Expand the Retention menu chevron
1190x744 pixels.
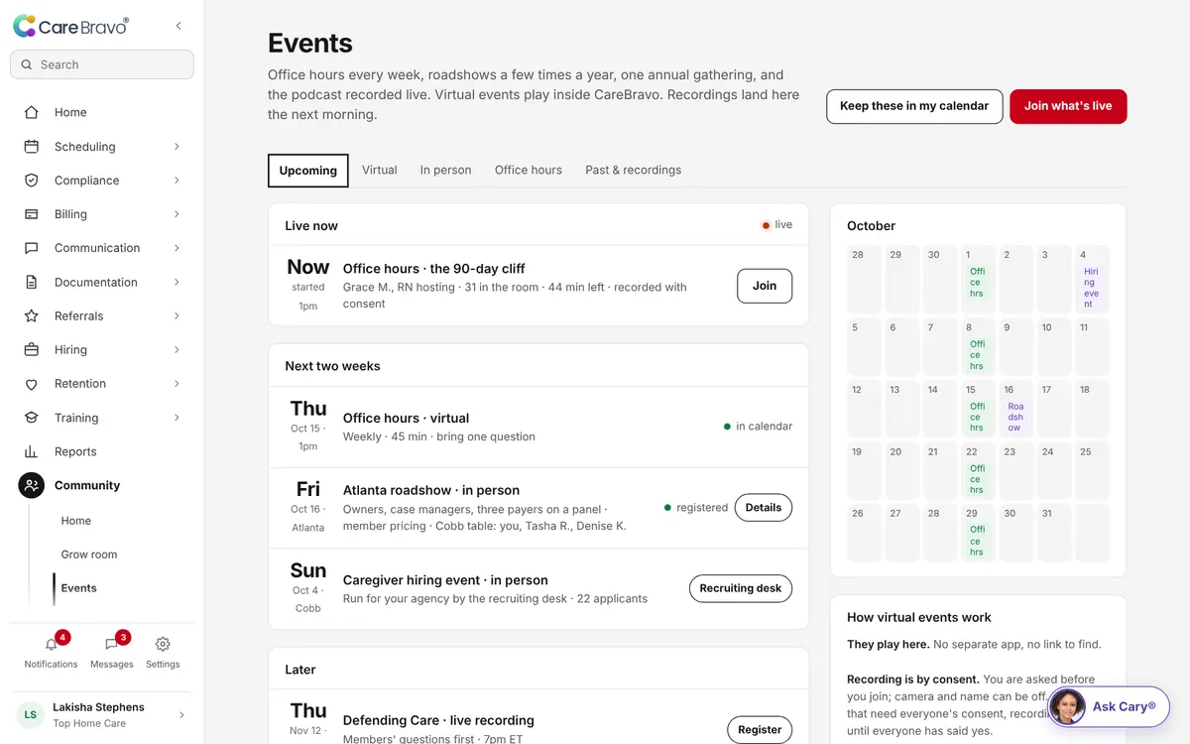point(177,384)
